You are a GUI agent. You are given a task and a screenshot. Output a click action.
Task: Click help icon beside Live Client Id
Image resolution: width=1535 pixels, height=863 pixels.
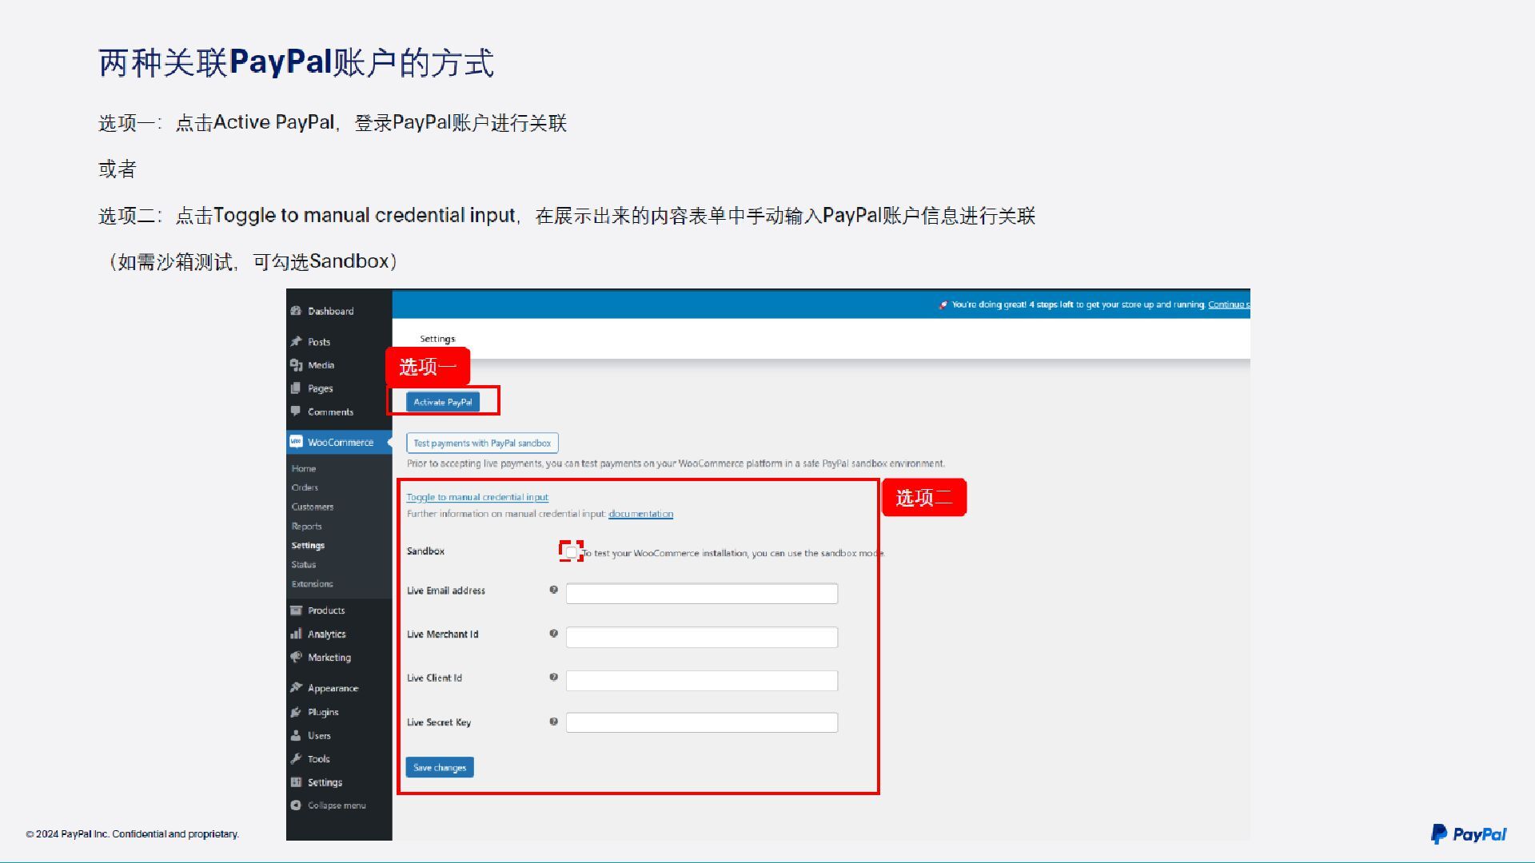(553, 677)
